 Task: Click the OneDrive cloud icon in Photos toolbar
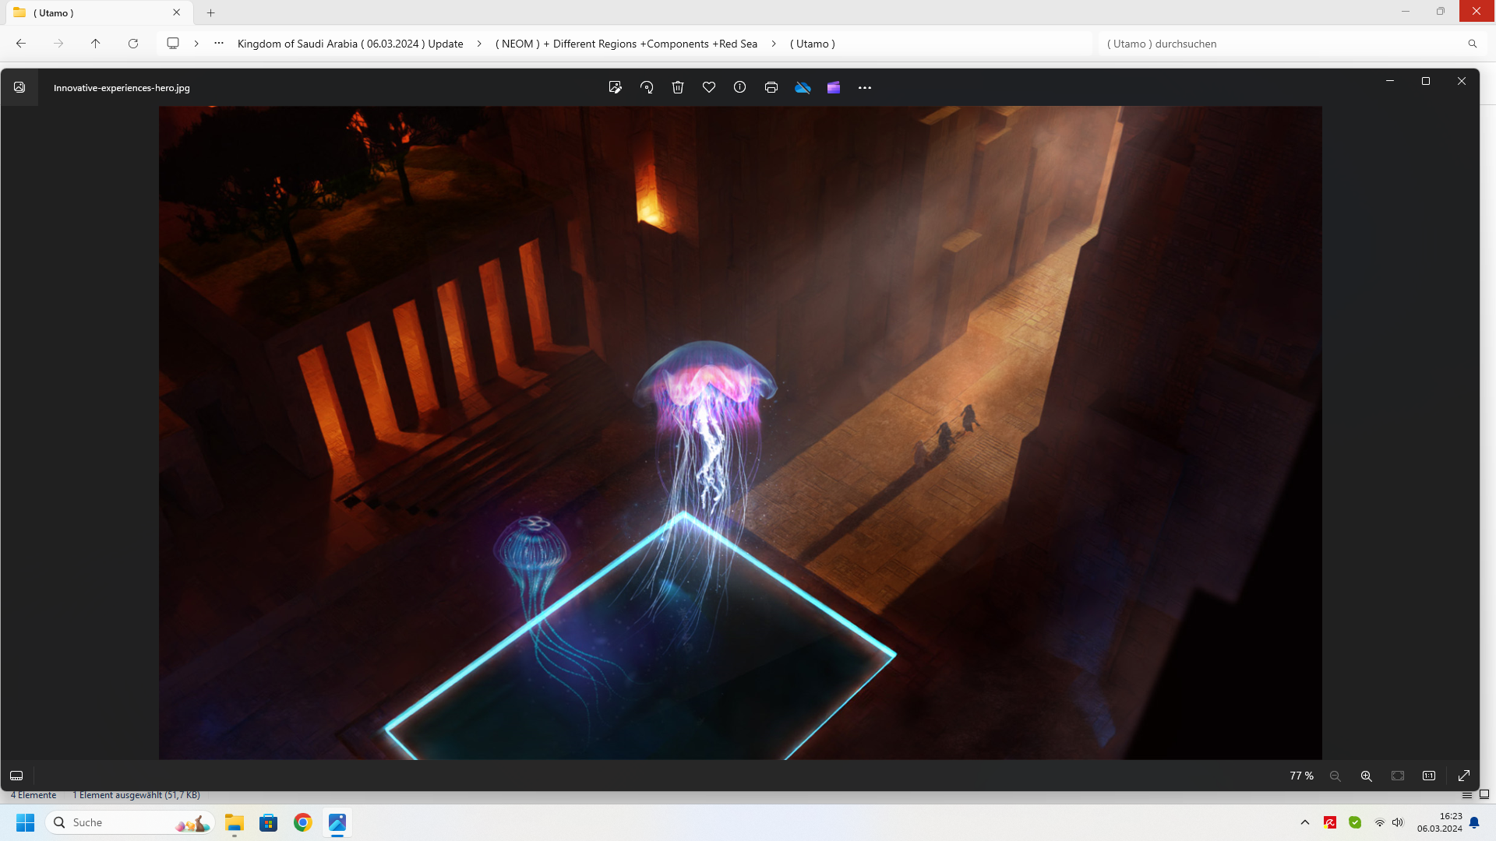point(803,87)
